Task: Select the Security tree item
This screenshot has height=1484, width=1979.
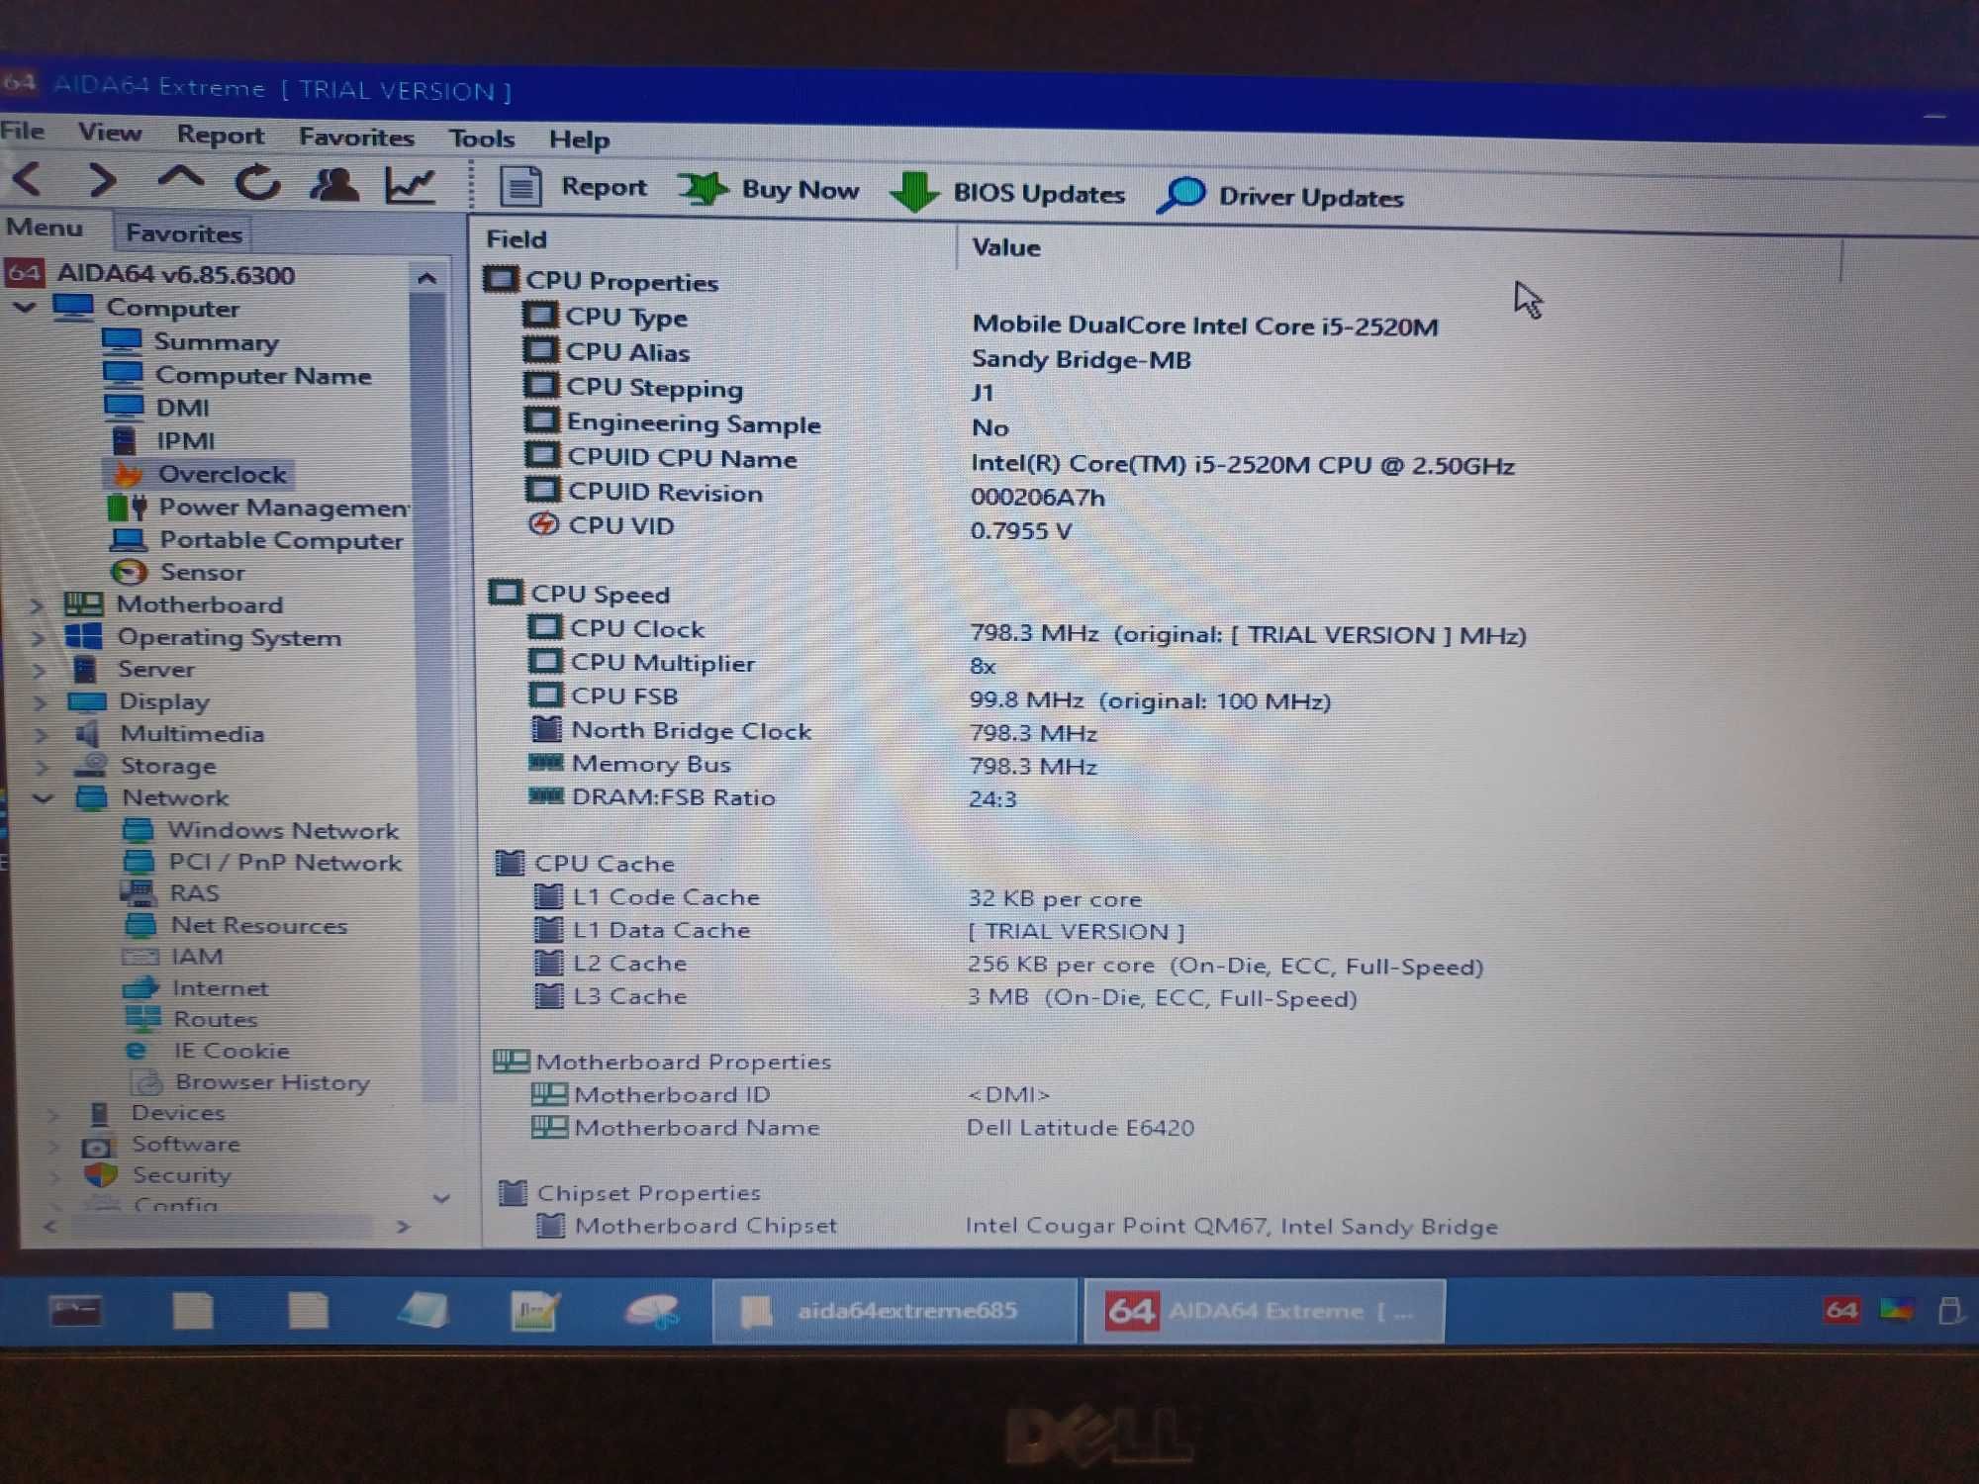Action: point(181,1175)
